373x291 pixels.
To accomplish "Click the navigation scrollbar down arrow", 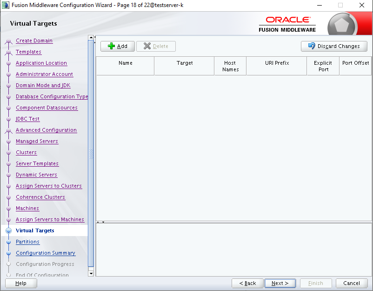I will 91,274.
